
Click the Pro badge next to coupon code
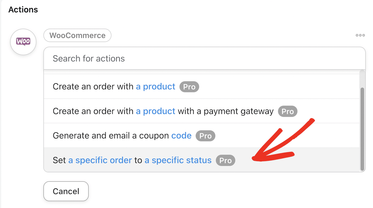tap(205, 136)
